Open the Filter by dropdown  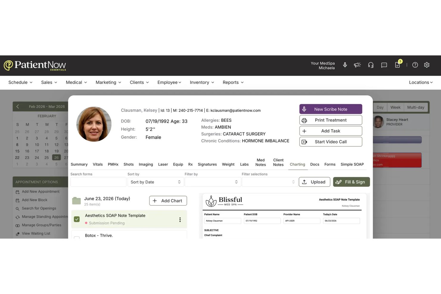tap(212, 182)
